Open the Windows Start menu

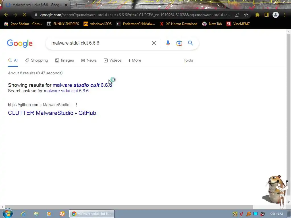8,213
